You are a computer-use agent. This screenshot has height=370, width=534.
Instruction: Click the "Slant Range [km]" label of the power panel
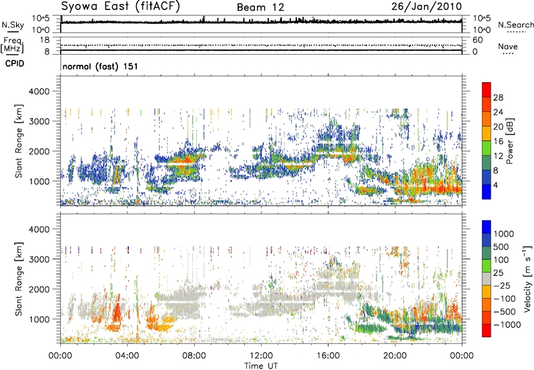(19, 141)
